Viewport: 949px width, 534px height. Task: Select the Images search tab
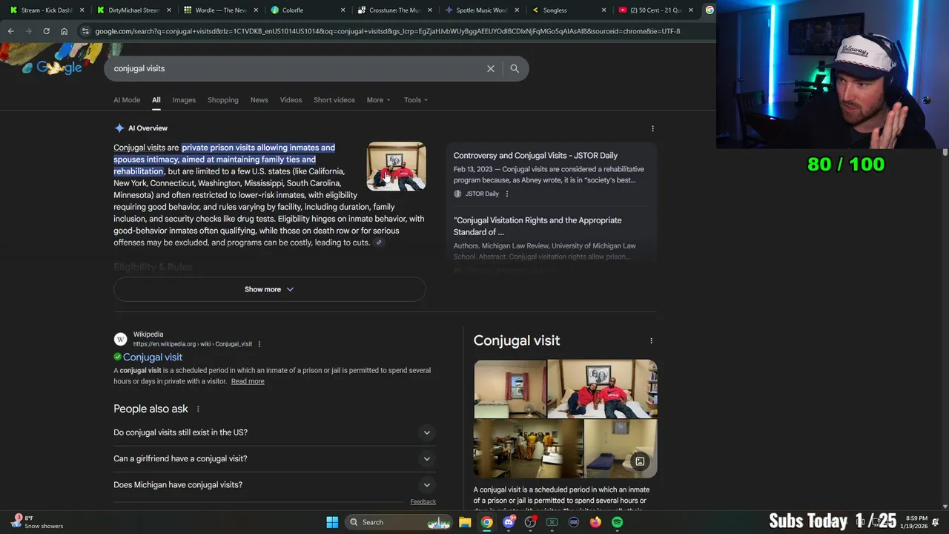point(184,100)
